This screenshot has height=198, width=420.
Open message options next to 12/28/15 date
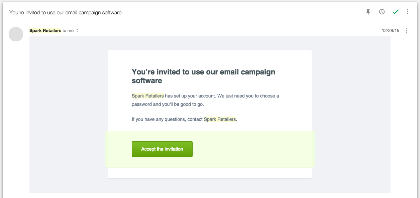407,31
